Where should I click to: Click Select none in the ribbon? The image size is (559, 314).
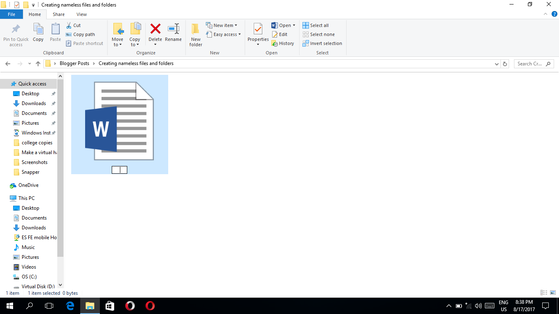318,34
